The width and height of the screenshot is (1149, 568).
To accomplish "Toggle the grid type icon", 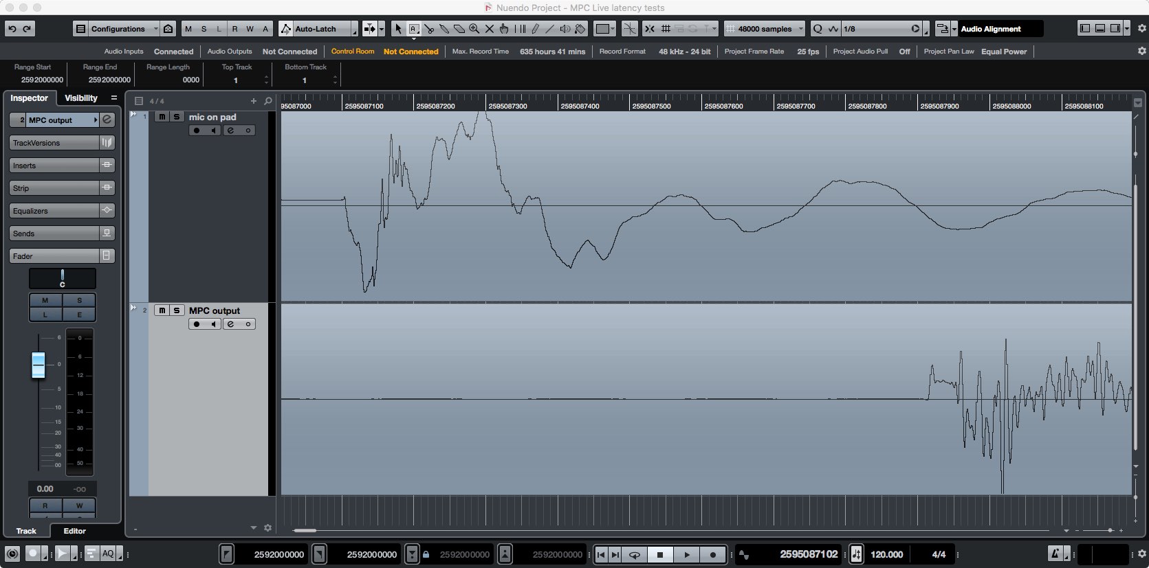I will (x=666, y=29).
